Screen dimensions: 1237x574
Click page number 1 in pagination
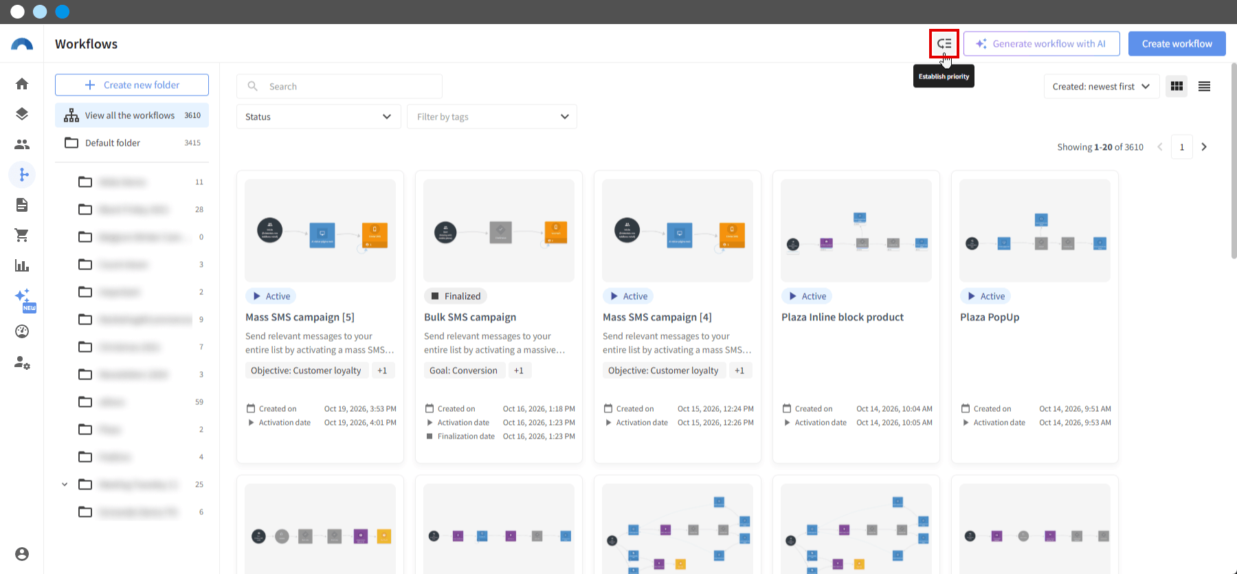pyautogui.click(x=1182, y=147)
